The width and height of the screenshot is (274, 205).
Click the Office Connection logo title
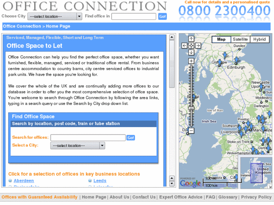[85, 6]
